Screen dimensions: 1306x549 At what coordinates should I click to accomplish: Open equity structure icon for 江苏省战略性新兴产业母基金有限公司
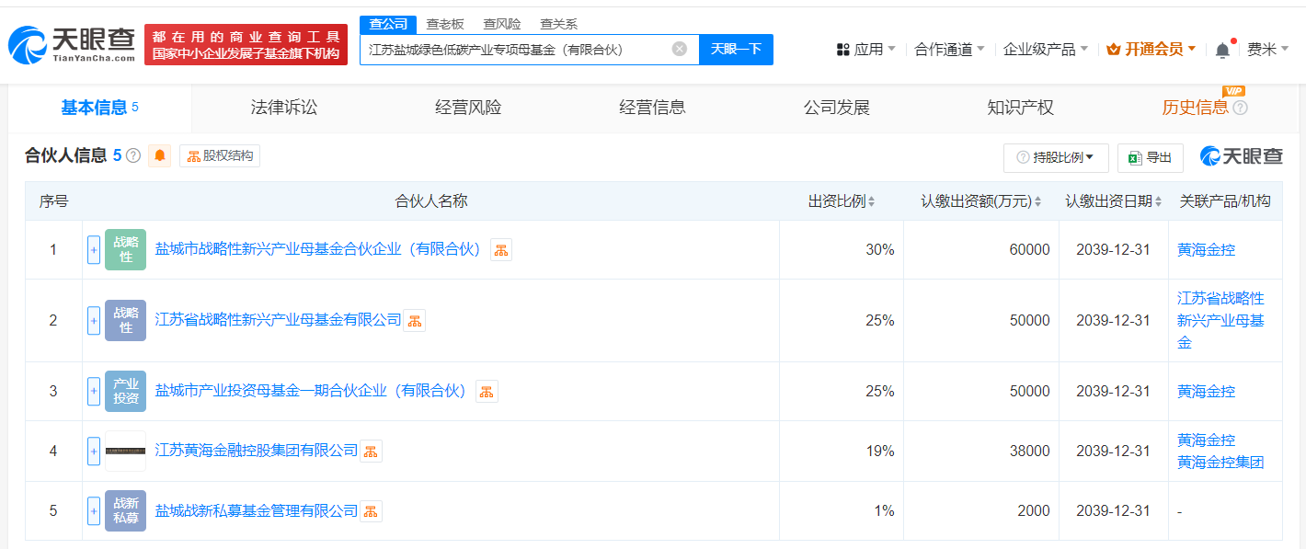pyautogui.click(x=415, y=320)
